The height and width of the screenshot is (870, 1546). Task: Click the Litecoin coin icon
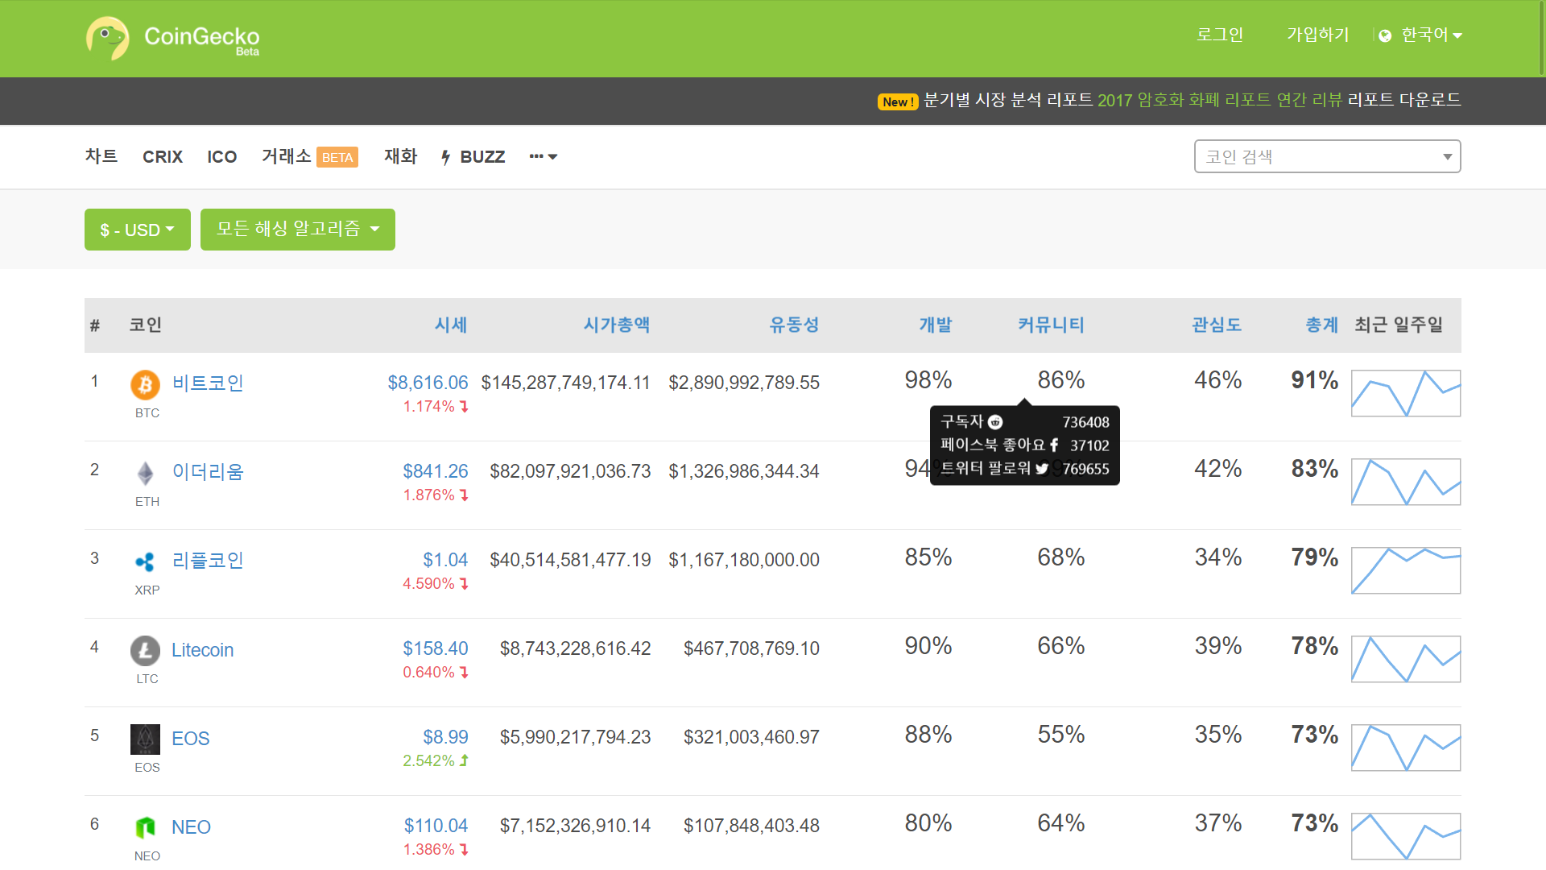pyautogui.click(x=145, y=651)
